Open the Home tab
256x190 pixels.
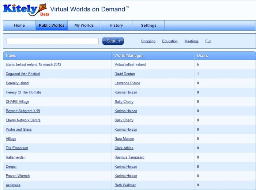(19, 26)
